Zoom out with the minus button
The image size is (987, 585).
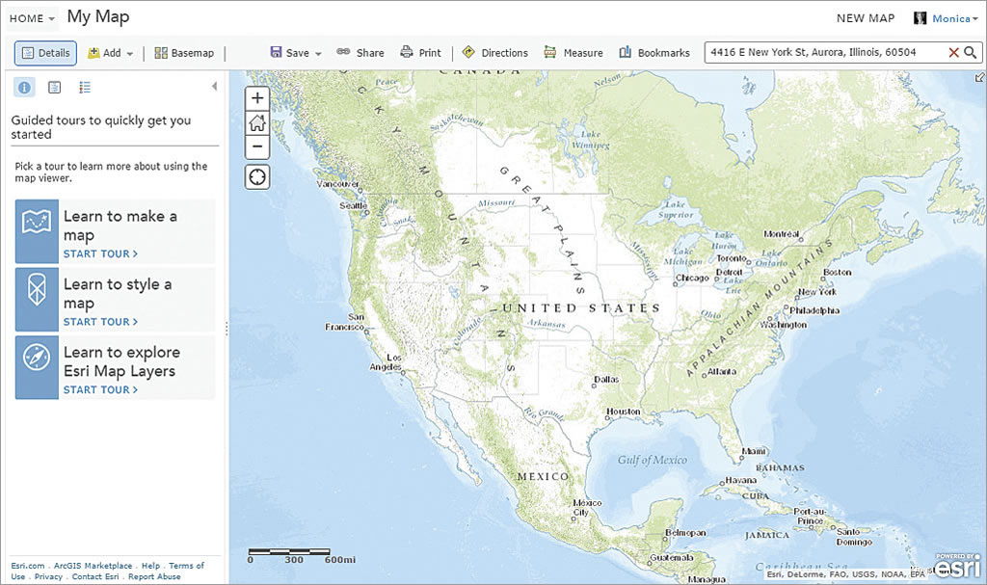(x=256, y=146)
